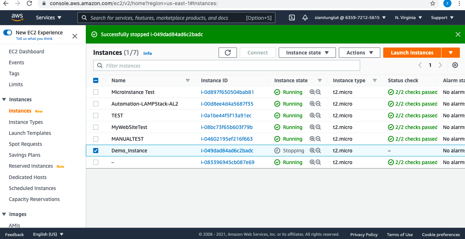
Task: Dismiss the green success banner
Action: tap(458, 34)
